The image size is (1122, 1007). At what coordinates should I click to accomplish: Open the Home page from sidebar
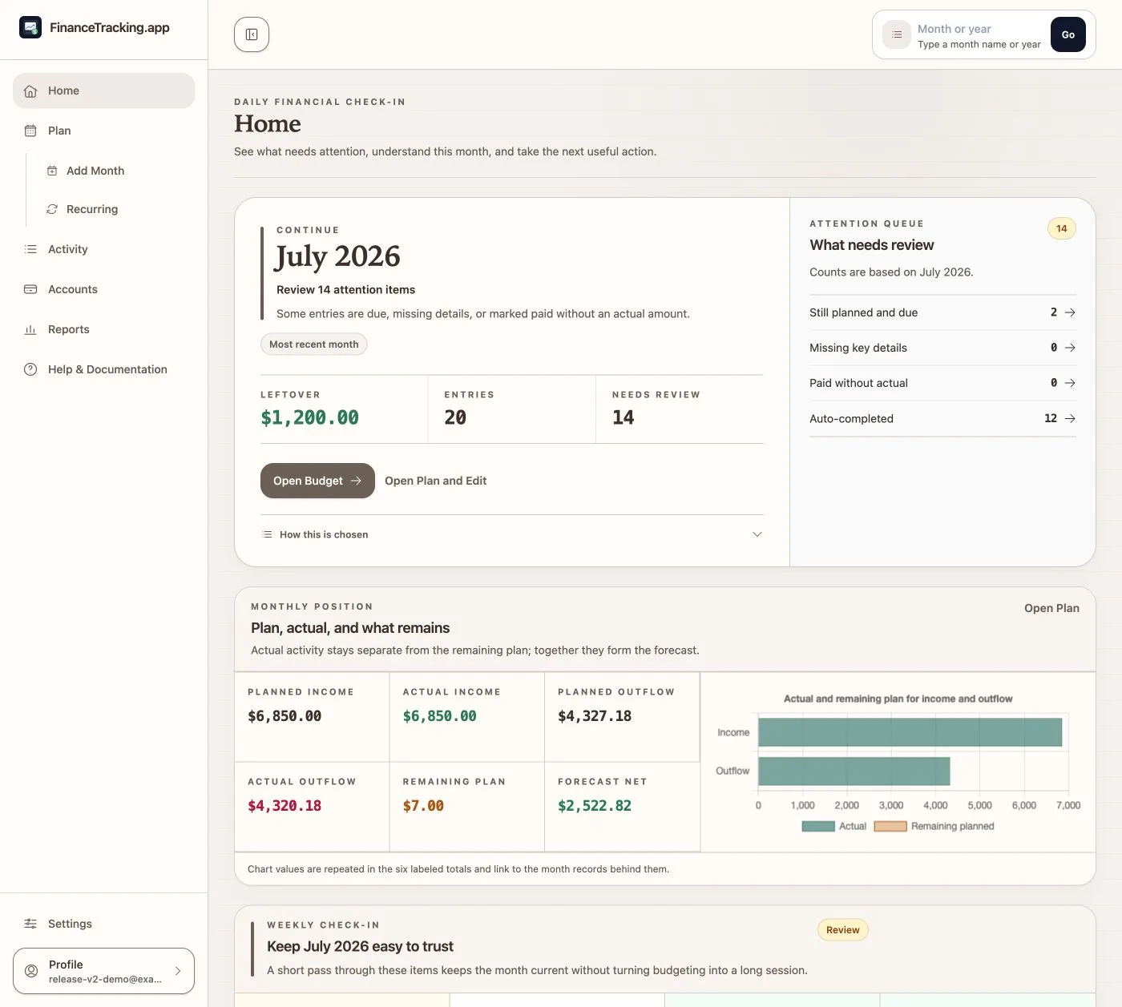coord(104,91)
